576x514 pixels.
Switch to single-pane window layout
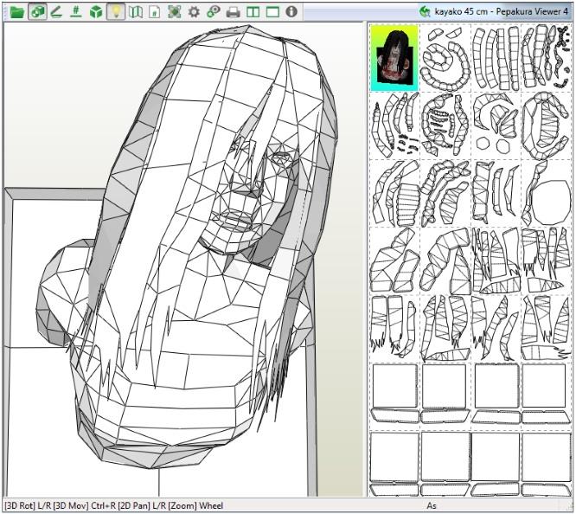[272, 12]
